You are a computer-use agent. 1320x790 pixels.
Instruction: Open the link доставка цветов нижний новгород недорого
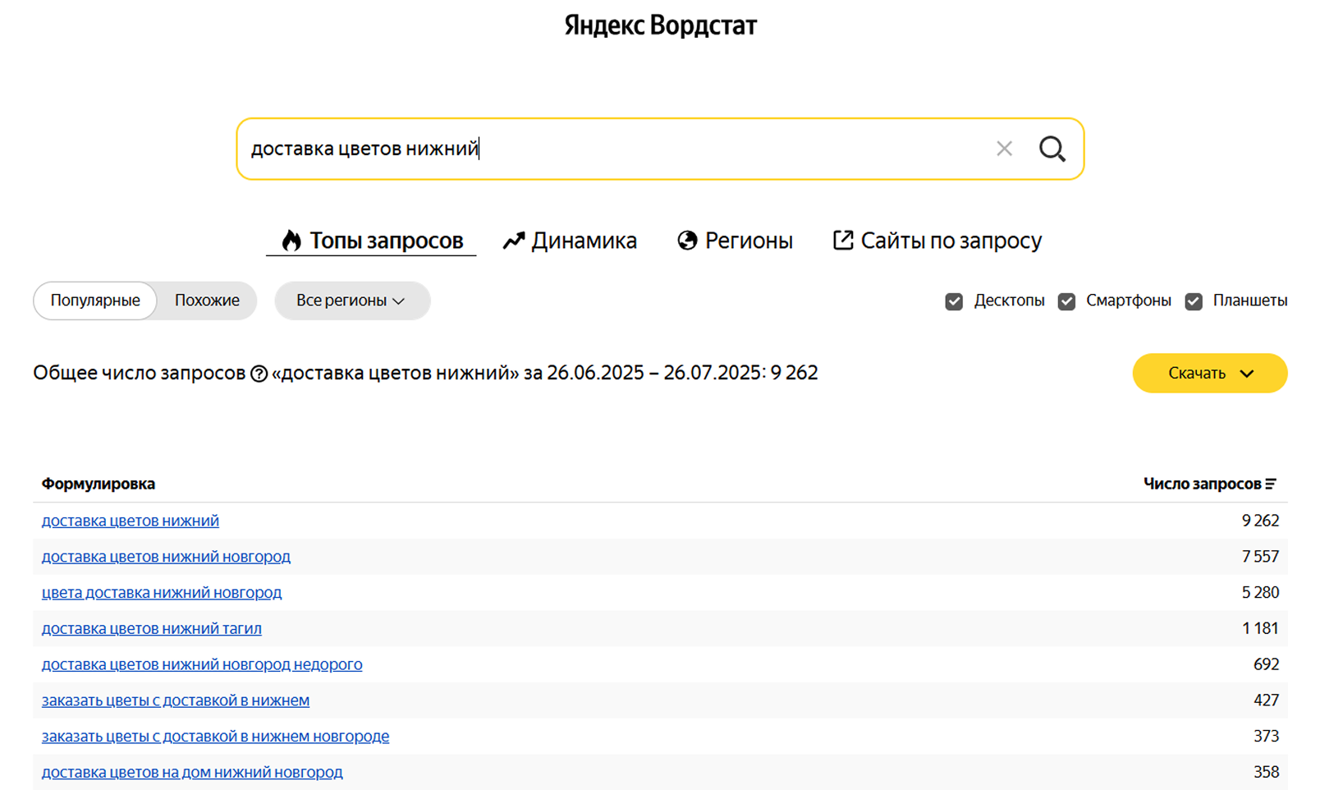(202, 664)
